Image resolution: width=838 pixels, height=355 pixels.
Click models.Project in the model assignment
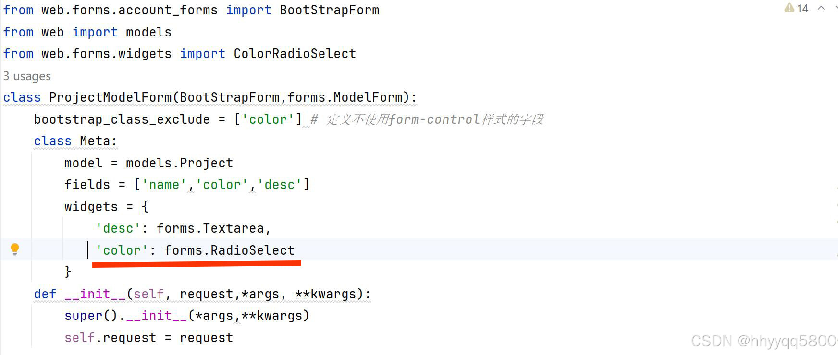tap(179, 163)
